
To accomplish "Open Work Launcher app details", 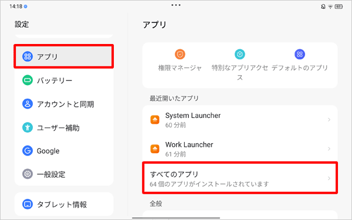I will (240, 149).
